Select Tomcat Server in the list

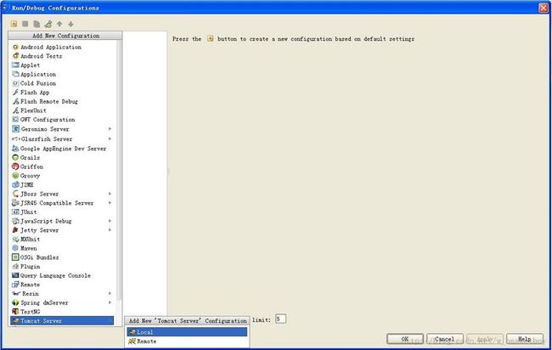pyautogui.click(x=62, y=321)
